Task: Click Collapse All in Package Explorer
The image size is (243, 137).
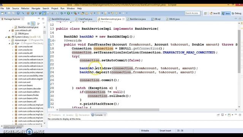Action: pos(29,24)
